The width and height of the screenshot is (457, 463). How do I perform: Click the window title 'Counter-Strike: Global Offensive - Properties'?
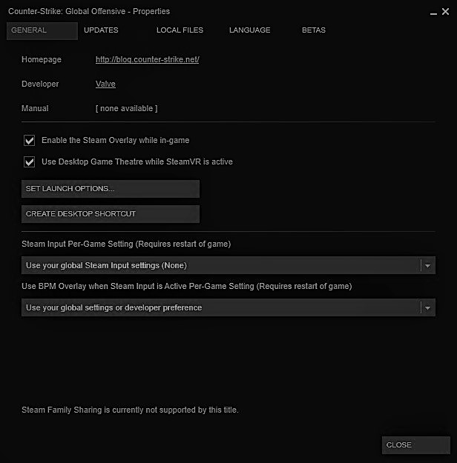tap(89, 12)
